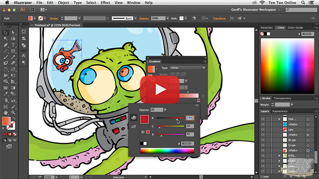
Task: Open the workspace switcher Geoff's Illustrator Workspace
Action: [256, 10]
